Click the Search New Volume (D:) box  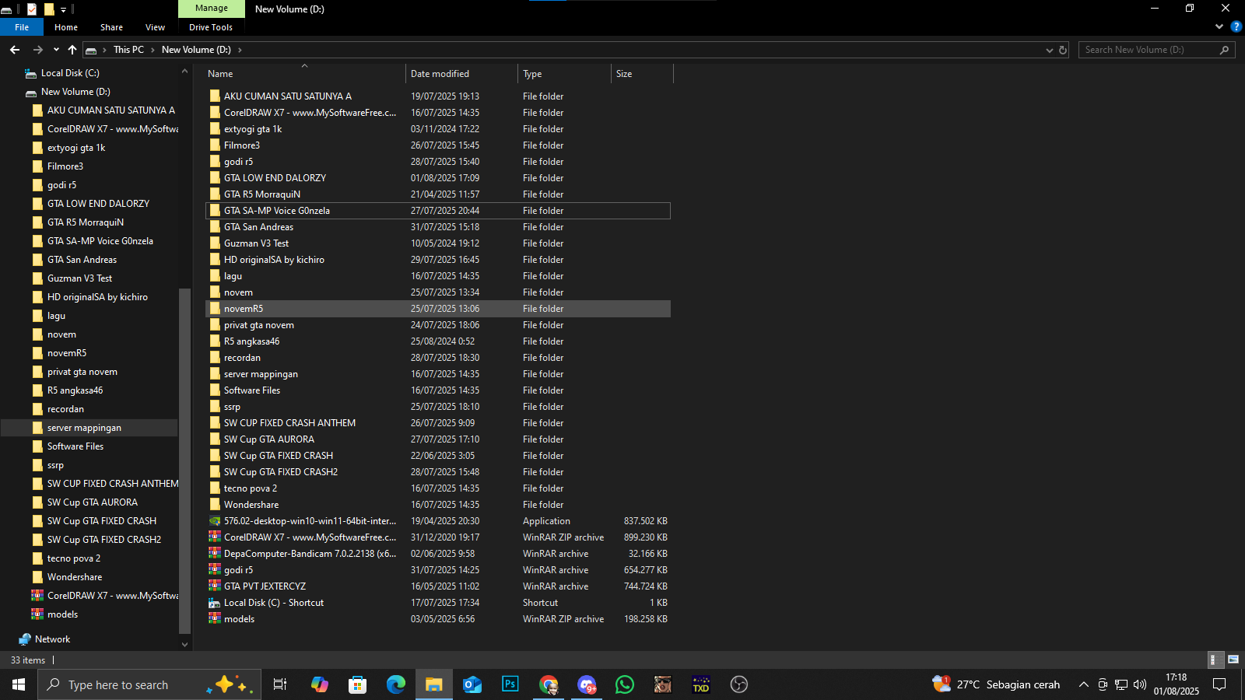(x=1156, y=50)
